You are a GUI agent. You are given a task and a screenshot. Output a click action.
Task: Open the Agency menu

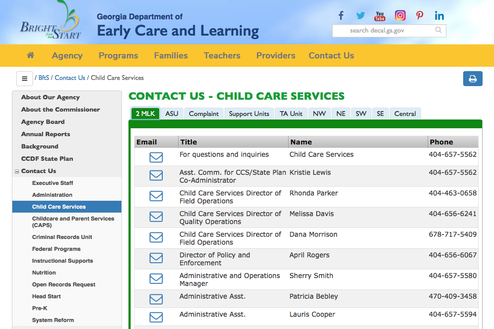click(67, 56)
